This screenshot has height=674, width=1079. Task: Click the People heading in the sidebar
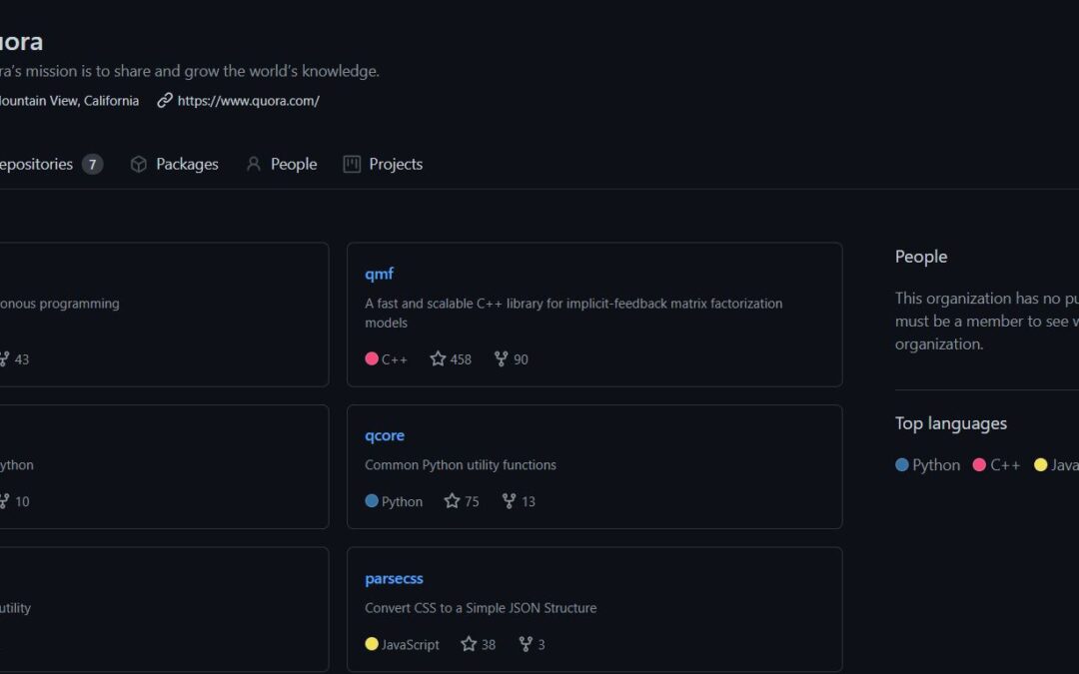click(921, 257)
